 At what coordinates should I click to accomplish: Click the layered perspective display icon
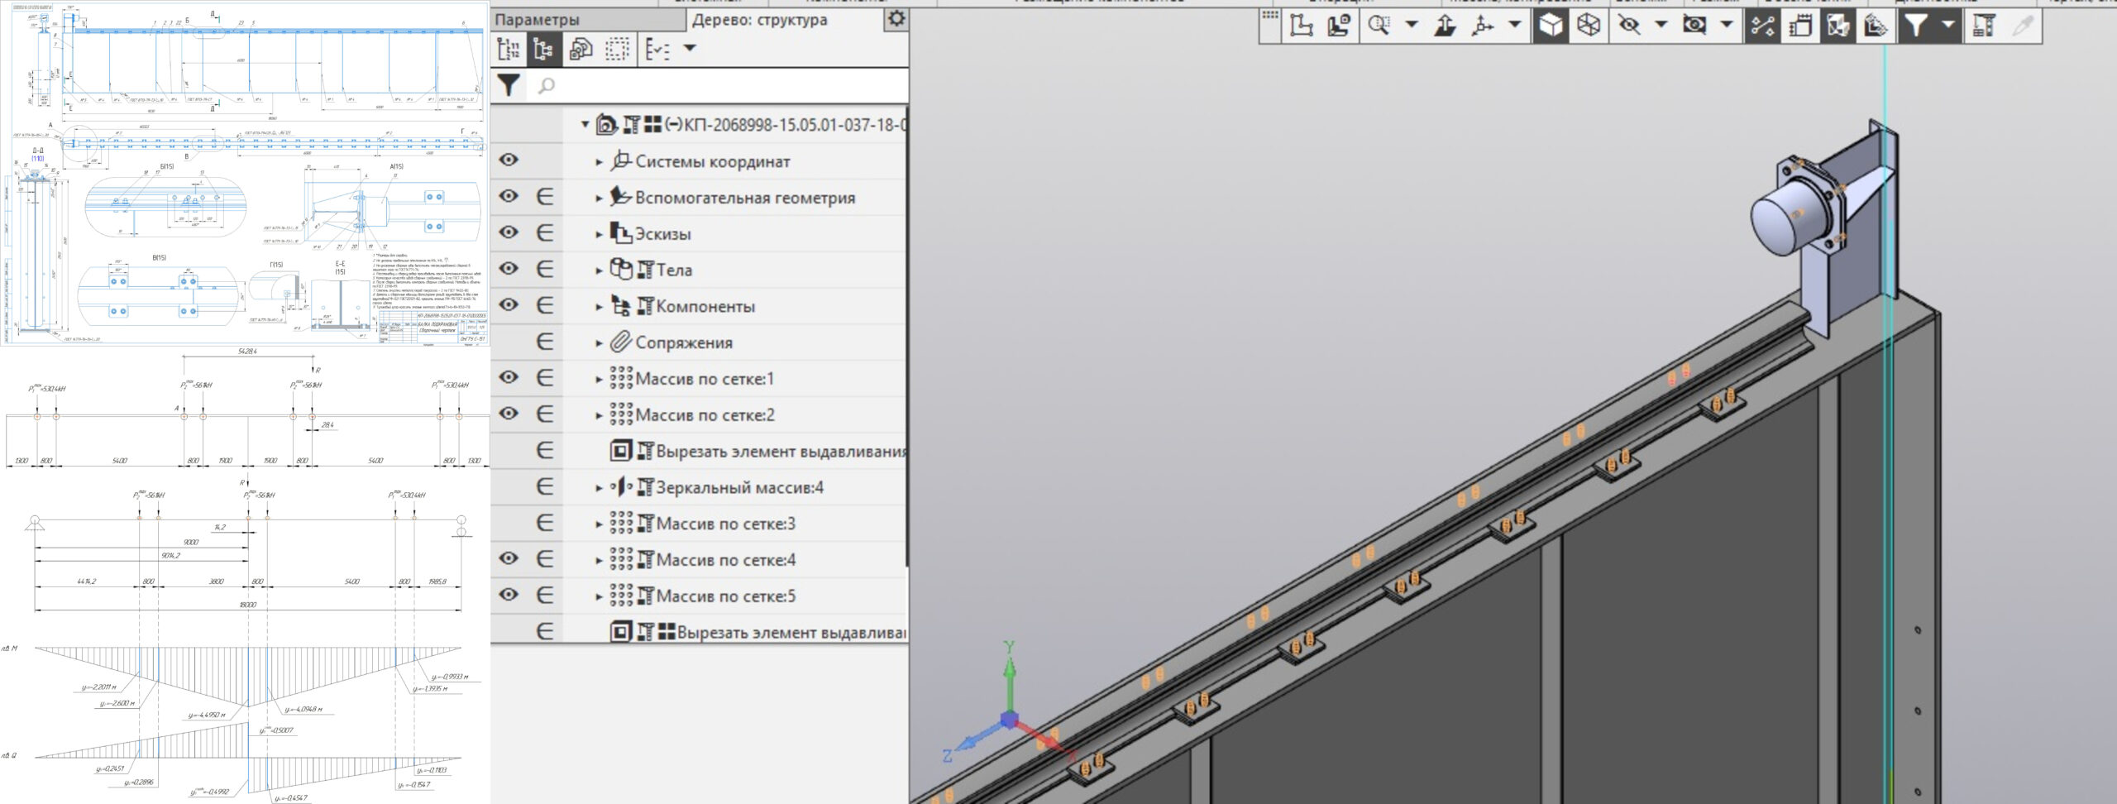tap(1875, 26)
